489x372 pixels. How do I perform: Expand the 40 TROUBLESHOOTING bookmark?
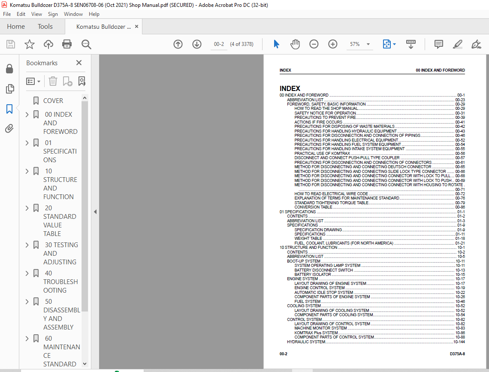point(27,273)
